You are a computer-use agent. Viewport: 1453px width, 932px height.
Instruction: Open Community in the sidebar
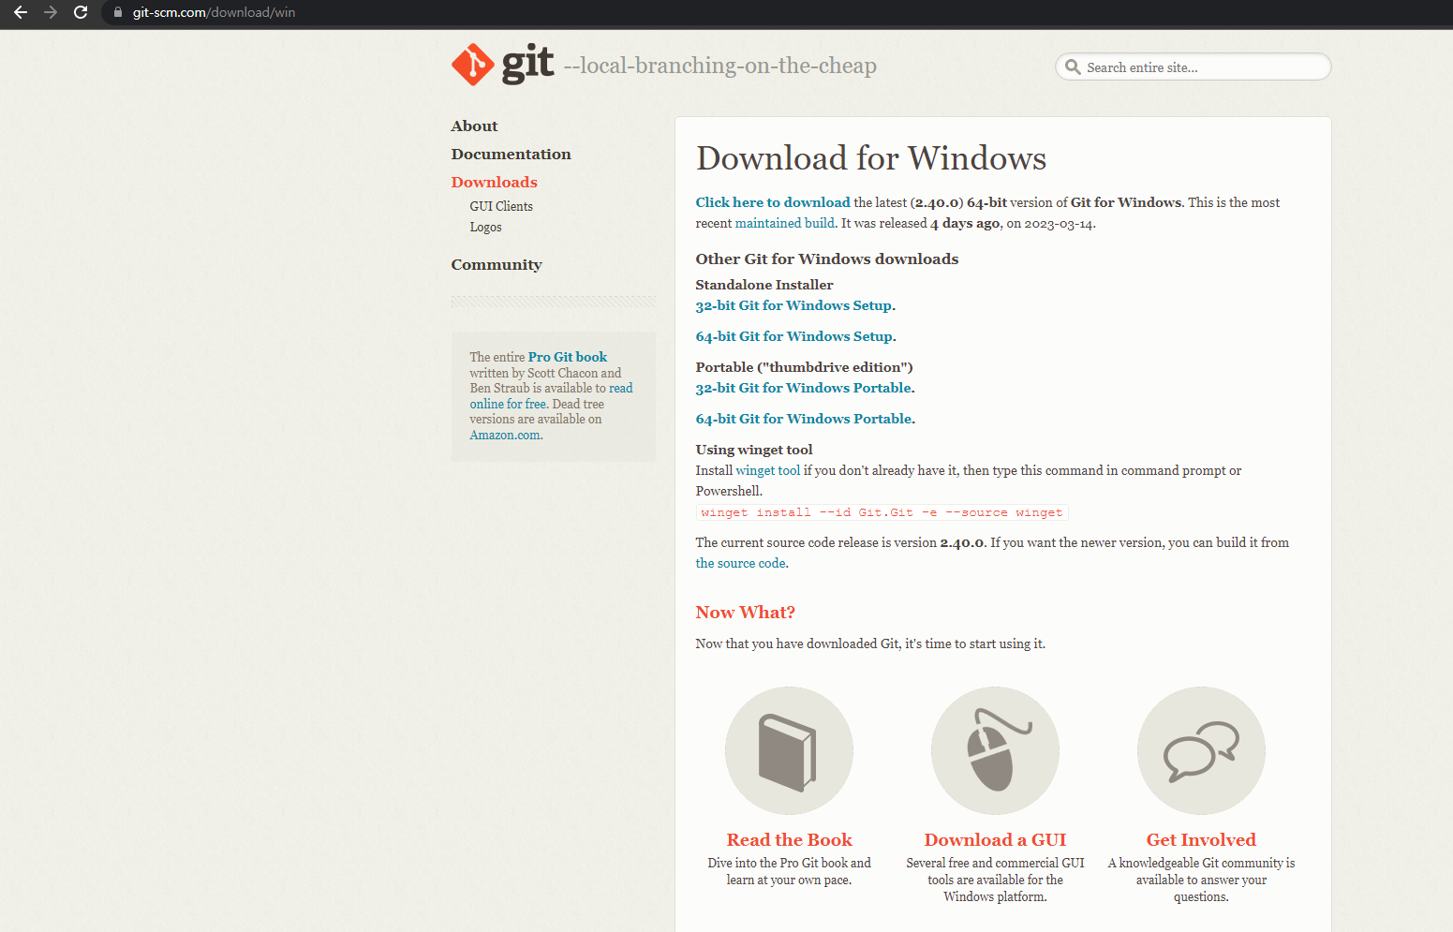click(x=497, y=264)
